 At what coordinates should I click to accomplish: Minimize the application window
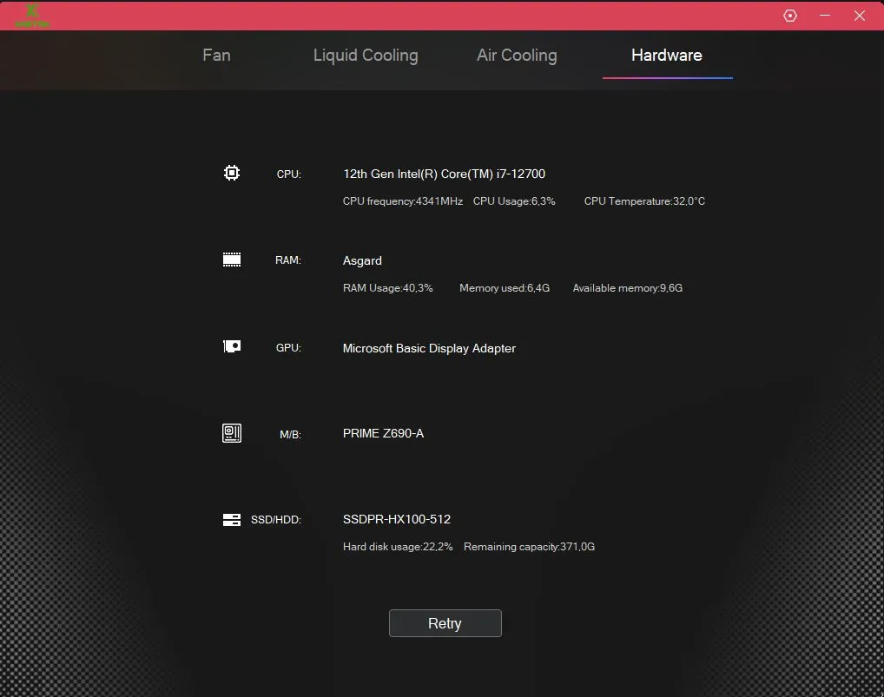[825, 16]
